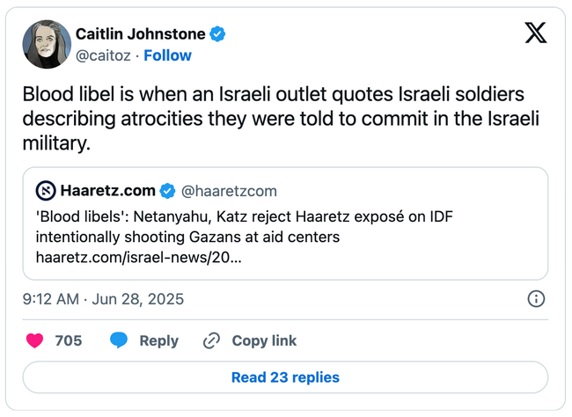
Task: Reply to this tweet
Action: tap(159, 340)
